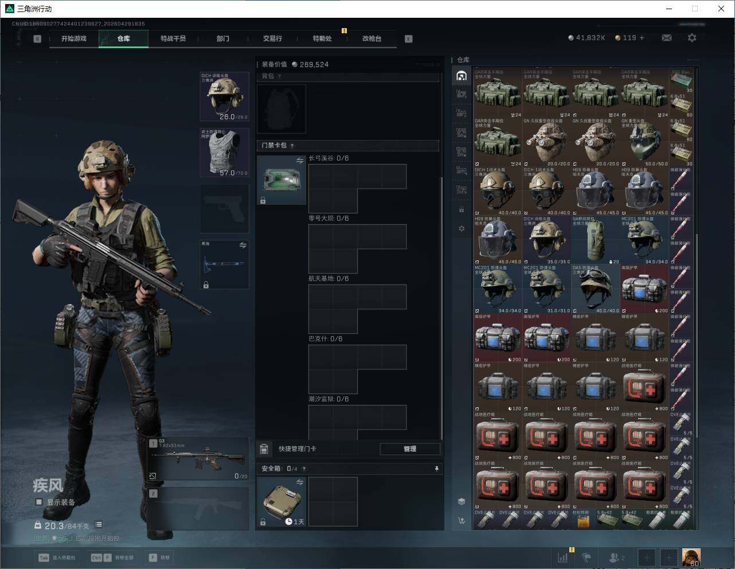Viewport: 735px width, 569px height.
Task: Click the 零号大坝: 0/6 label
Action: pyautogui.click(x=329, y=219)
